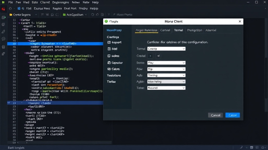Click the bell icon in the third toolbar row
The image size is (268, 150).
tap(52, 15)
